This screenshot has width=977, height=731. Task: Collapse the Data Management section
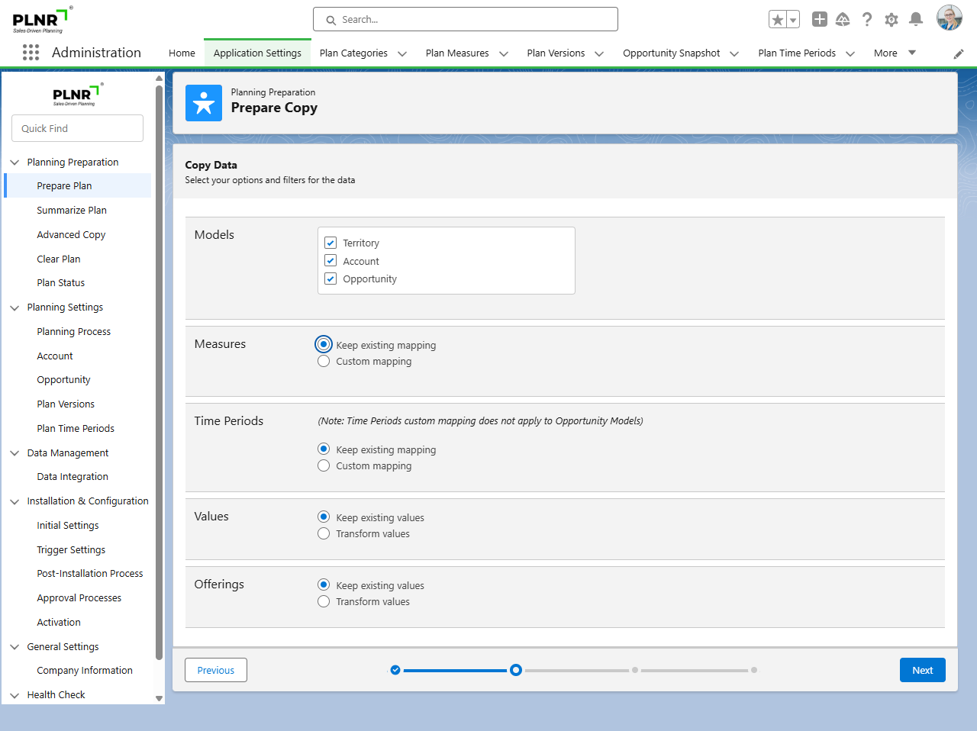coord(15,453)
